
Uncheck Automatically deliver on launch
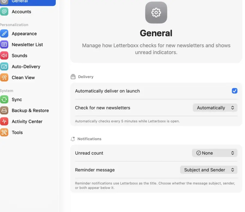234,91
